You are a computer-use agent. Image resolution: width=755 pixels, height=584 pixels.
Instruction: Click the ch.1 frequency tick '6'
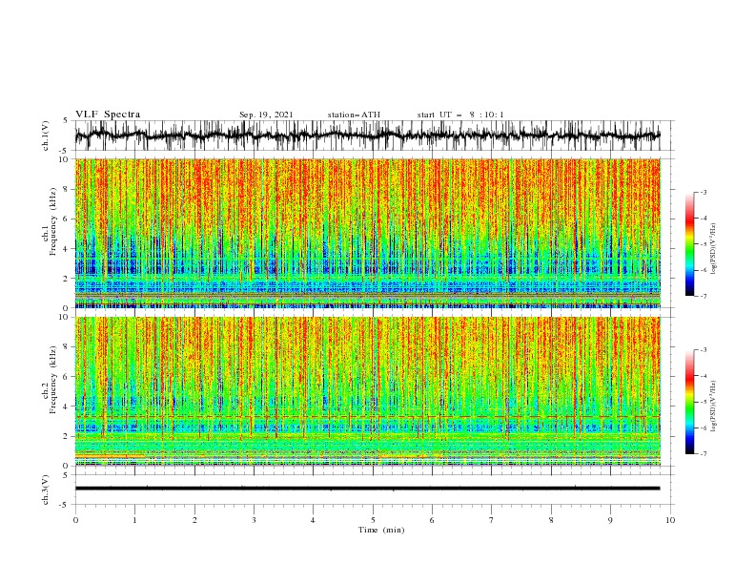67,219
